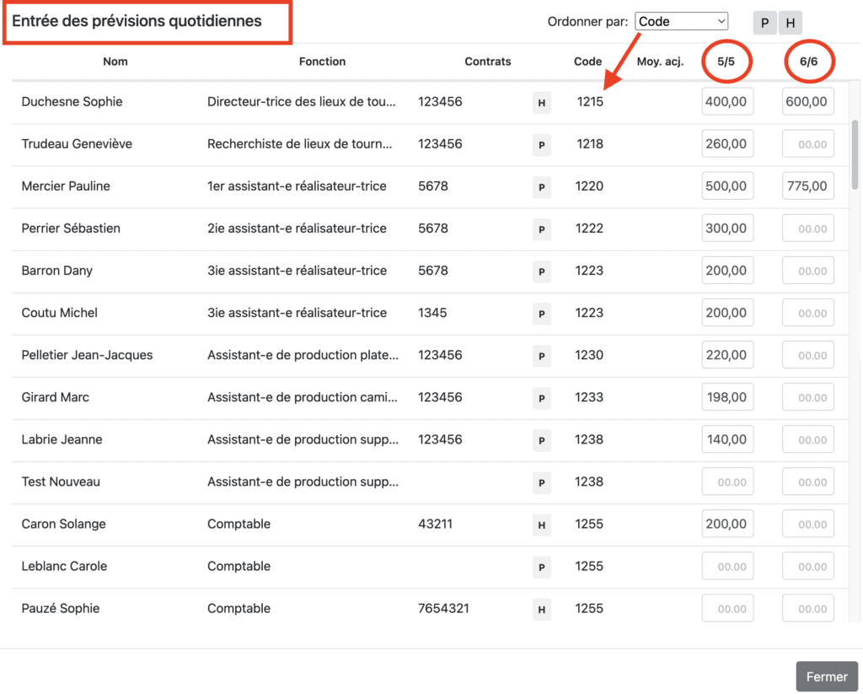This screenshot has height=694, width=863.
Task: Open the Ordonner par dropdown
Action: 682,22
